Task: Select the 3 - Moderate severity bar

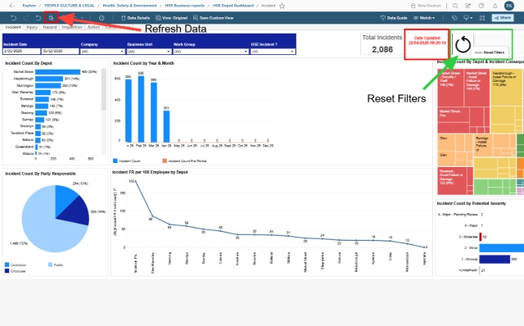Action: 481,237
